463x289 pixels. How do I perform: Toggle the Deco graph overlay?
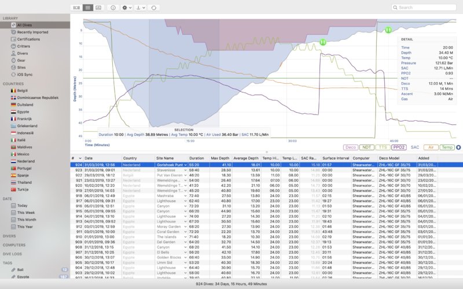pos(350,147)
